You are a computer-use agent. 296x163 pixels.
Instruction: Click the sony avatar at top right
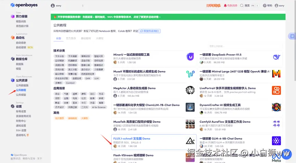(276, 6)
